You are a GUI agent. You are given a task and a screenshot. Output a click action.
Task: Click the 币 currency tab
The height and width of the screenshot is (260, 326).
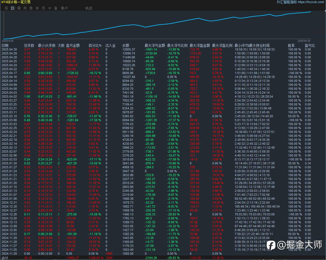pyautogui.click(x=43, y=8)
